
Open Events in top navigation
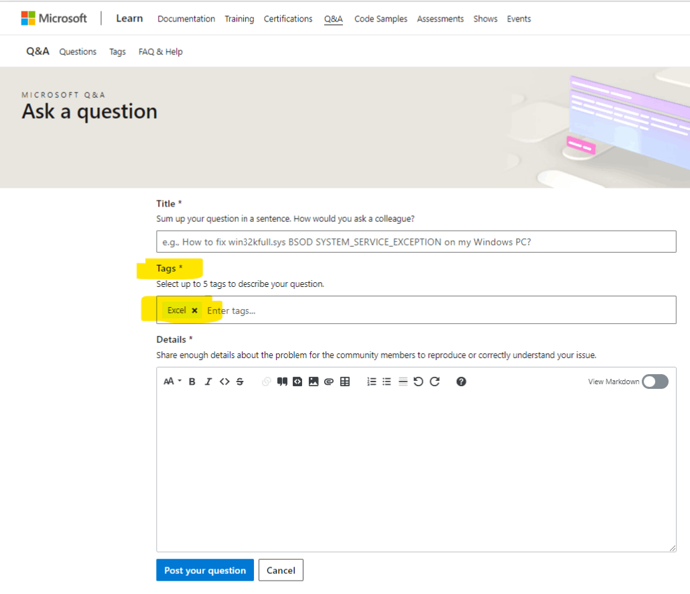coord(519,19)
